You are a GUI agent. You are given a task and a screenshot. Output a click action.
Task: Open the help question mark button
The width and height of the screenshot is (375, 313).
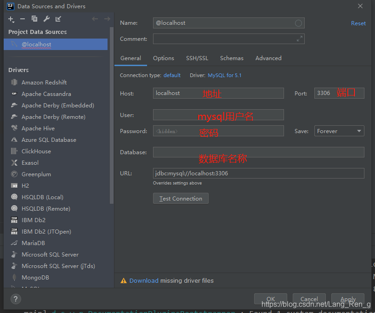tap(16, 299)
